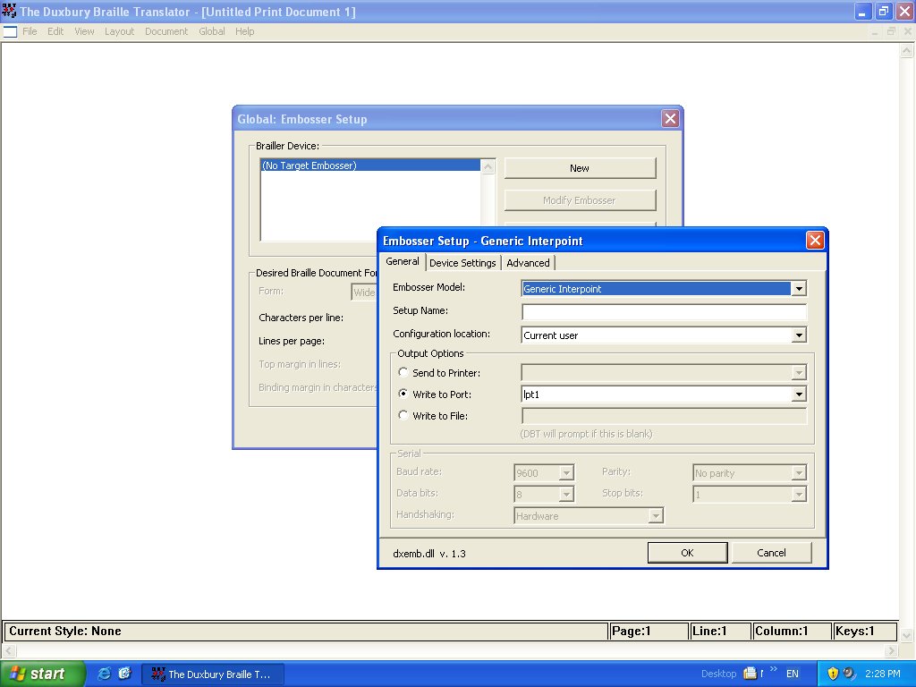Click Modify Embosser button
The height and width of the screenshot is (687, 916).
580,200
